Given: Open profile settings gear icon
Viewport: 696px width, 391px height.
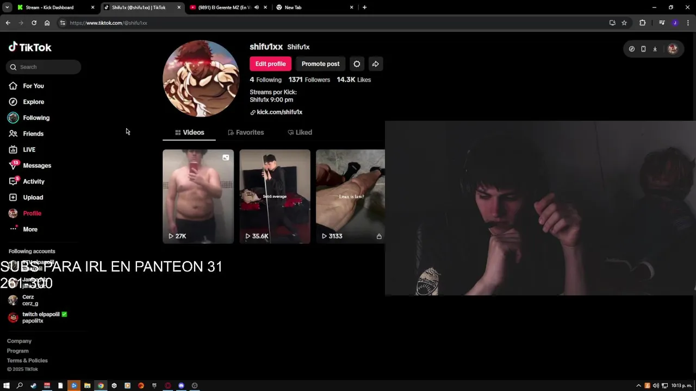Looking at the screenshot, I should point(357,64).
